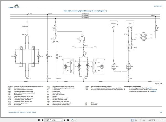Go to the first page

(39, 120)
